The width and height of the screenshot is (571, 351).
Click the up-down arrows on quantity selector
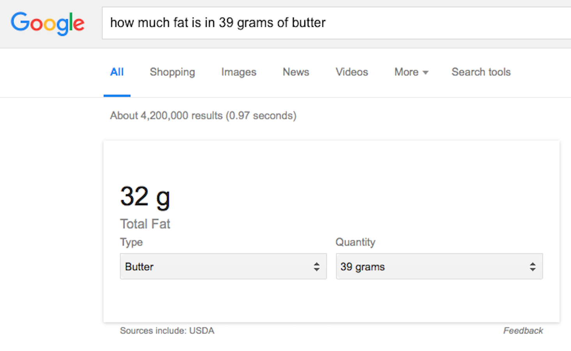click(x=532, y=267)
